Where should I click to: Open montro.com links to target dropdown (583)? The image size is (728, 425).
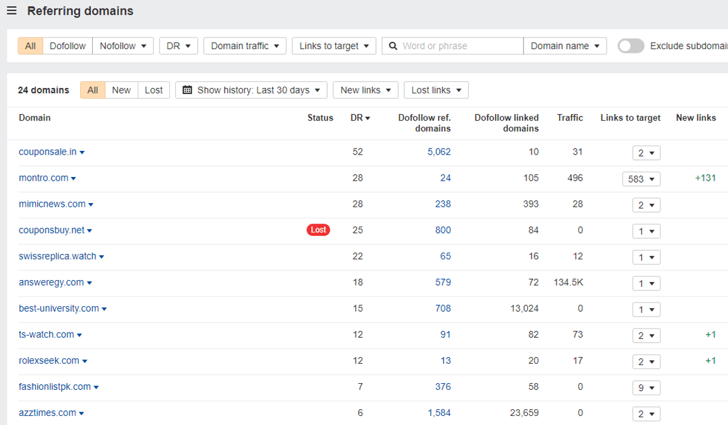click(641, 179)
